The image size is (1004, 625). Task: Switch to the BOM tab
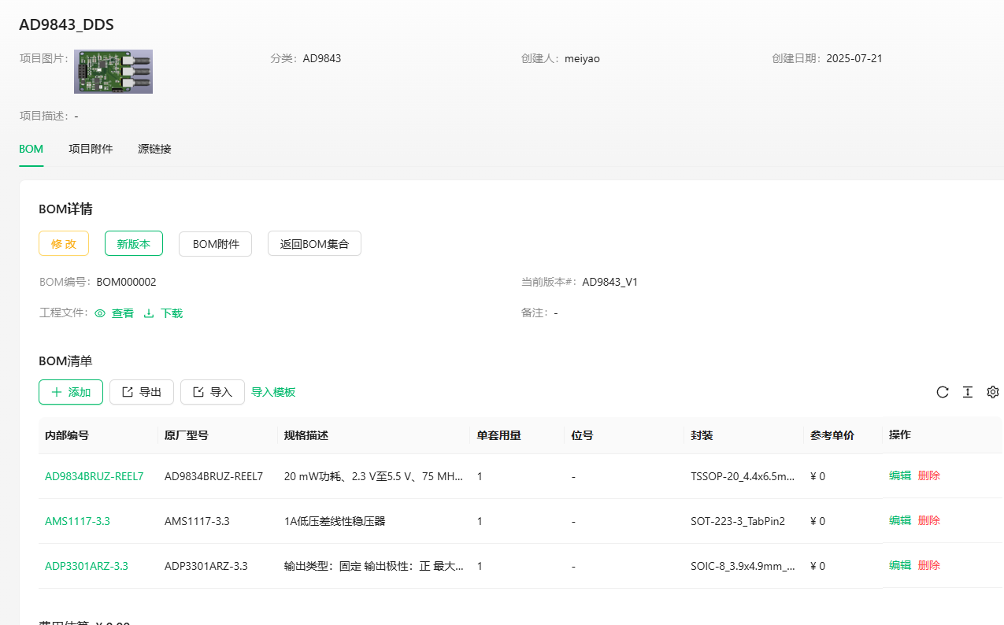pos(31,149)
